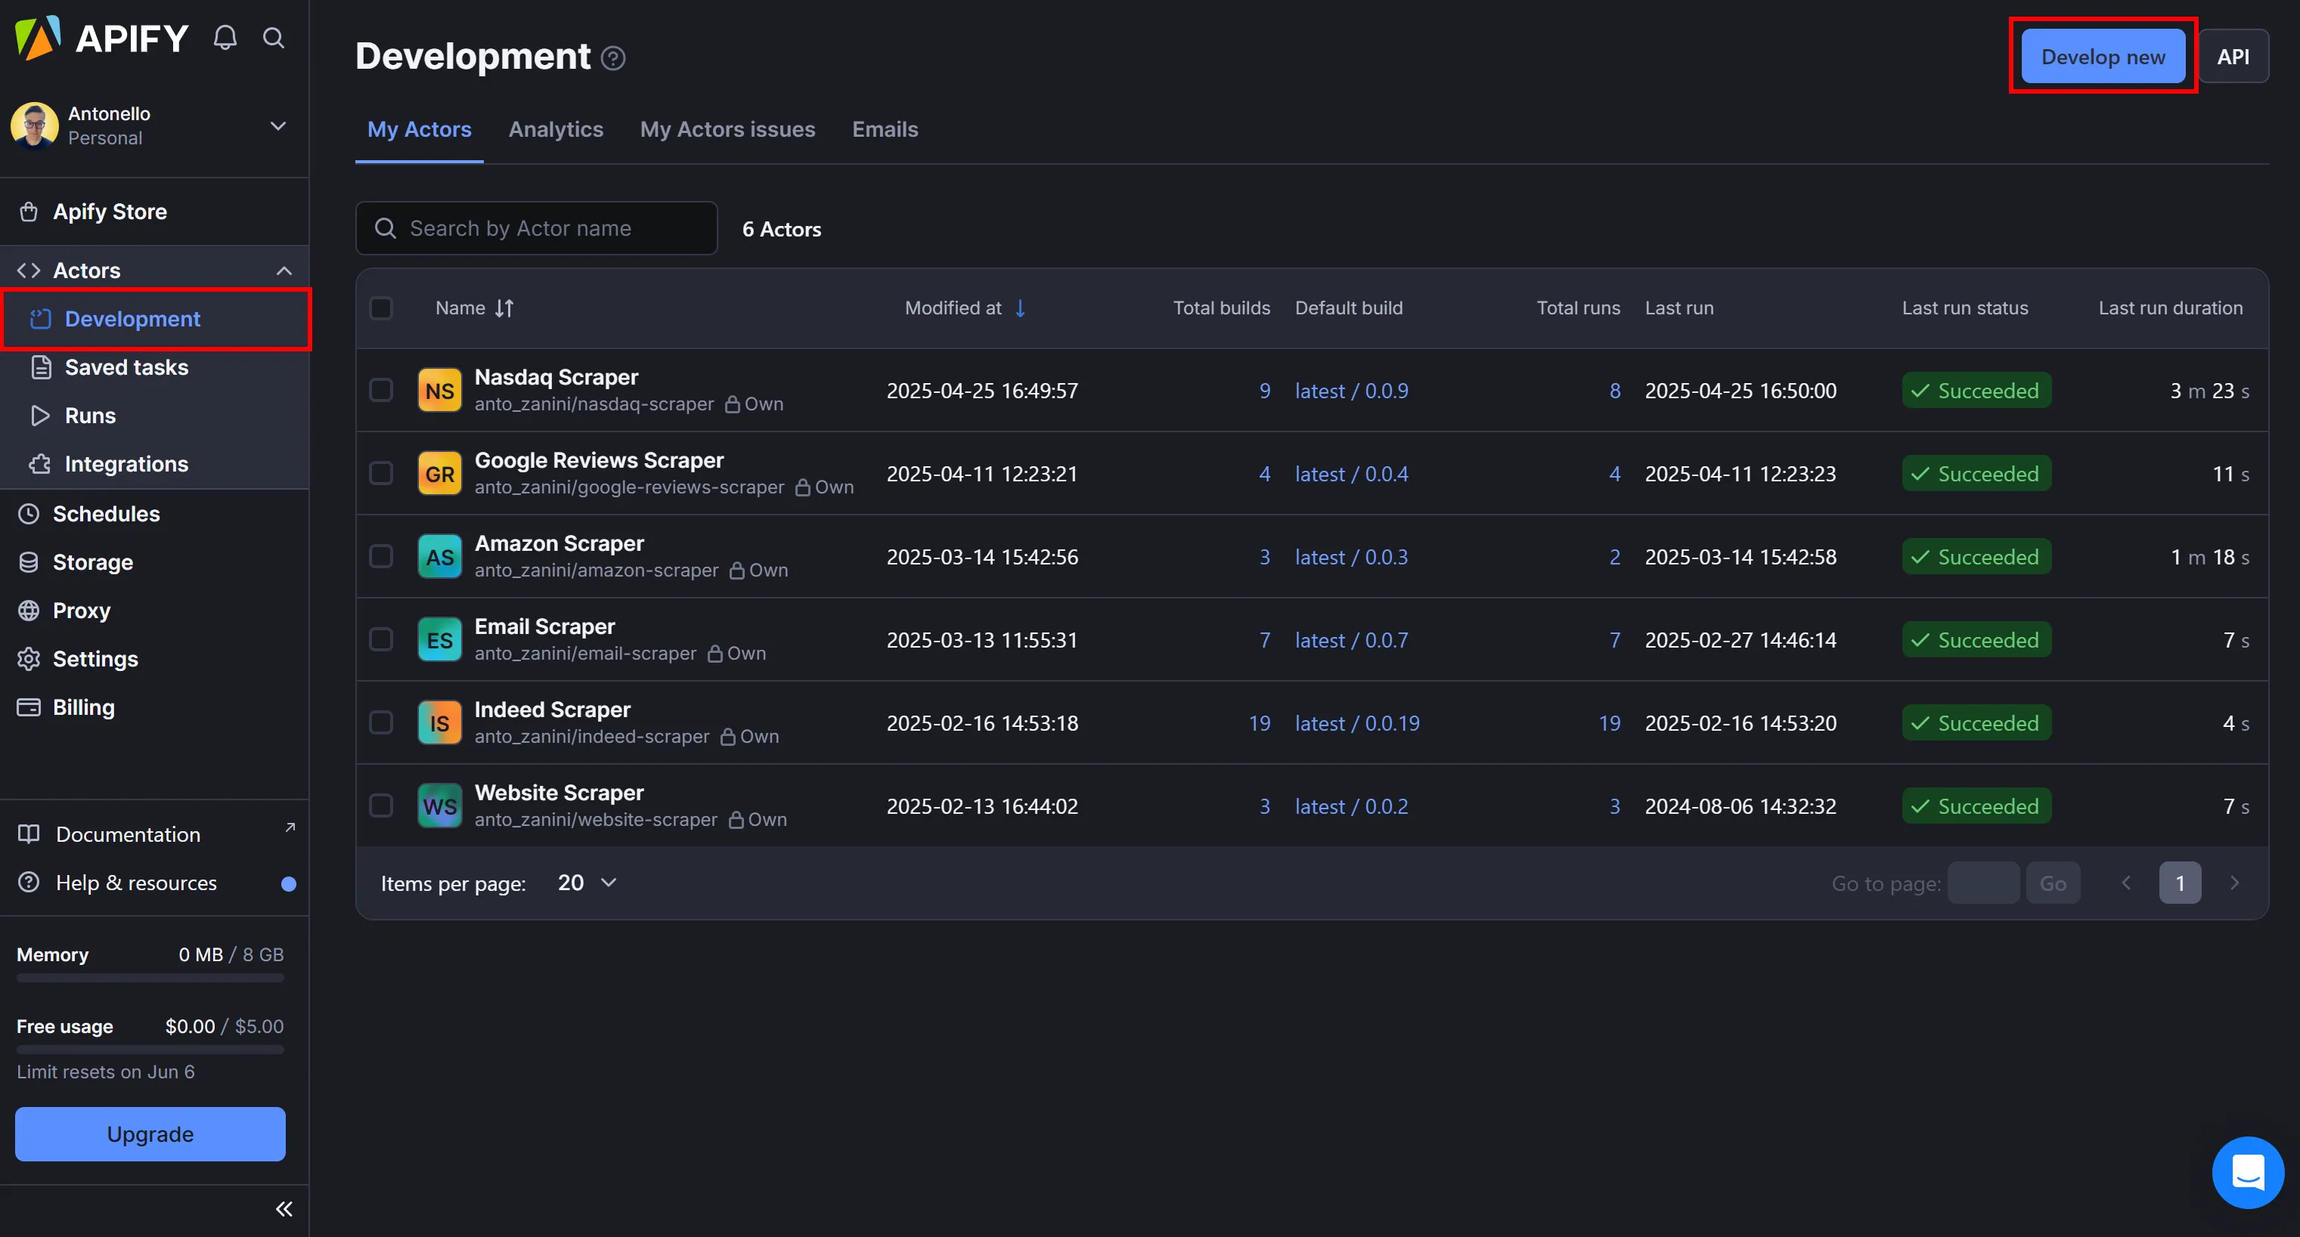Open the ES Email Scraper icon
Image resolution: width=2300 pixels, height=1237 pixels.
(439, 639)
